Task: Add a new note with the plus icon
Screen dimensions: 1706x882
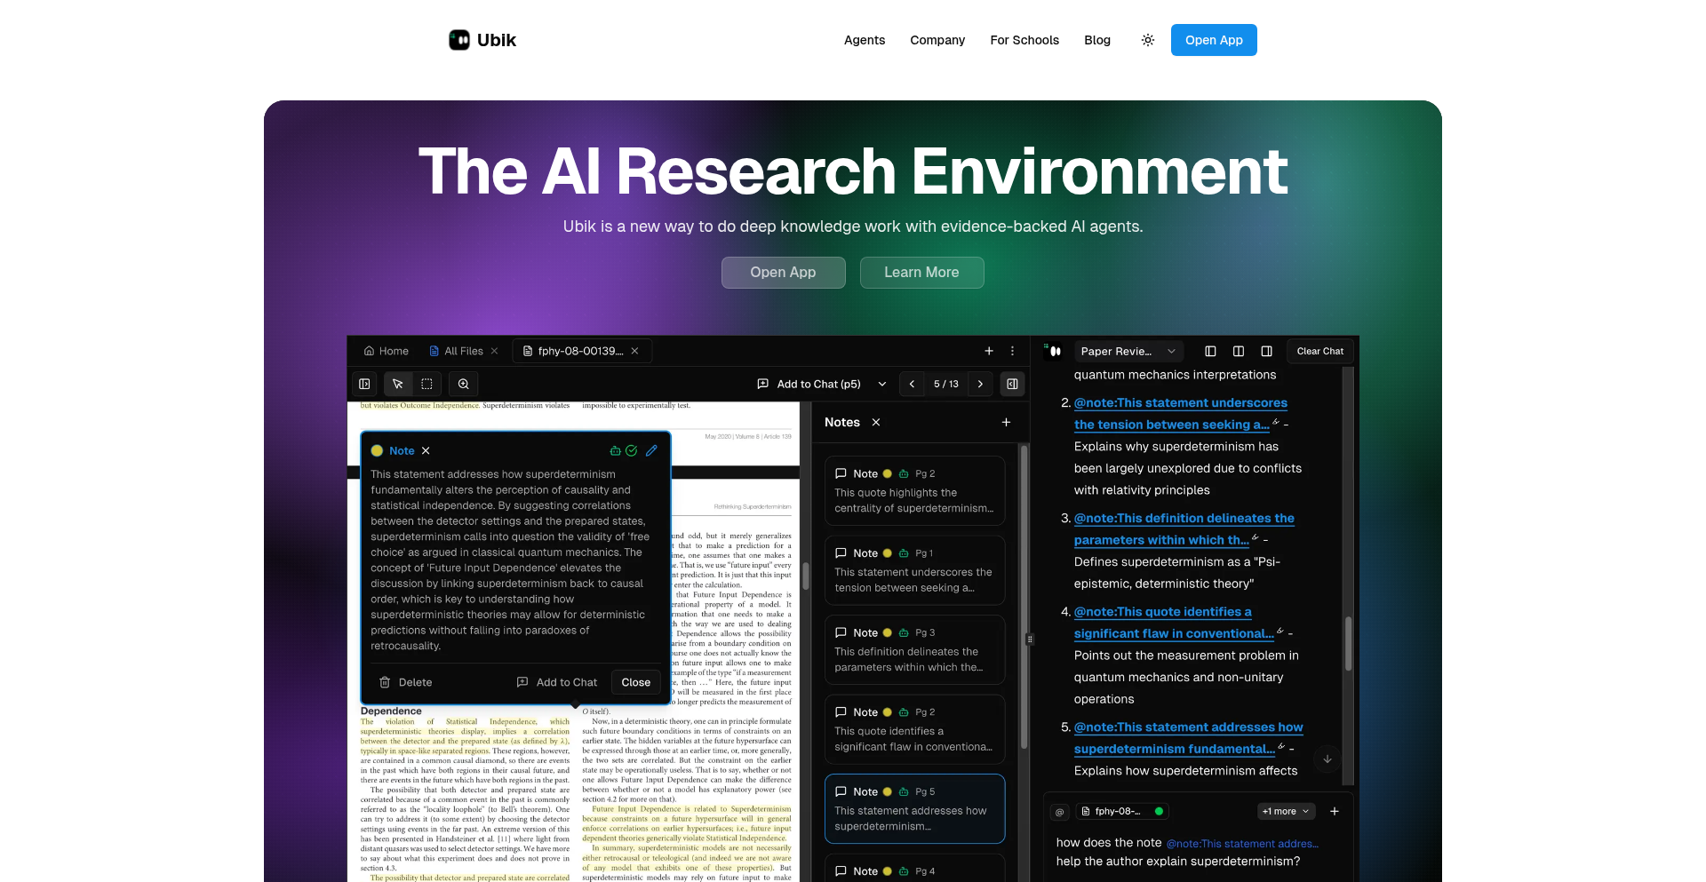Action: pos(1007,422)
